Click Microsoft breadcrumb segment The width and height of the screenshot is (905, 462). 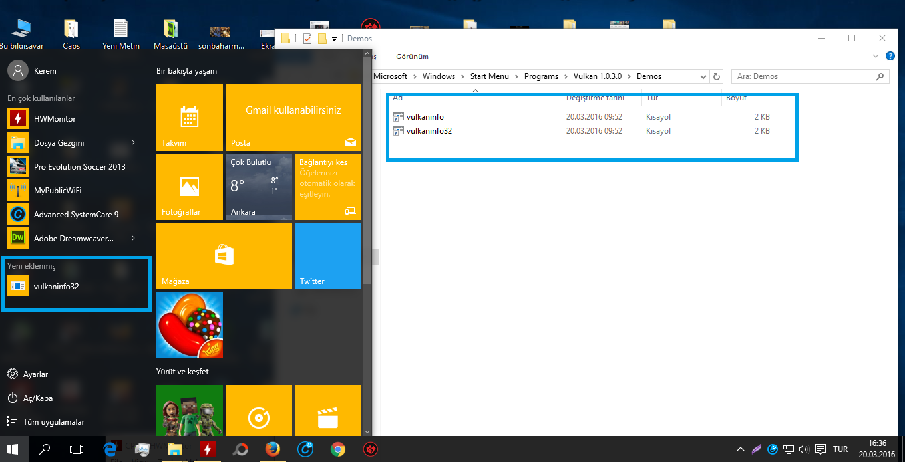tap(390, 76)
